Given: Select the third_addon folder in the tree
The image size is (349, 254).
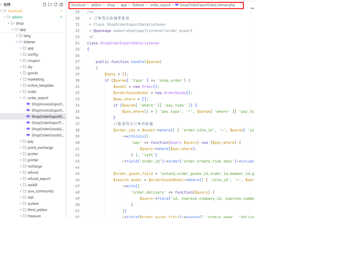Looking at the screenshot, I should (x=37, y=210).
